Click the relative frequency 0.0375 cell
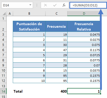Image resolution: width=107 pixels, height=98 pixels. [x=84, y=70]
